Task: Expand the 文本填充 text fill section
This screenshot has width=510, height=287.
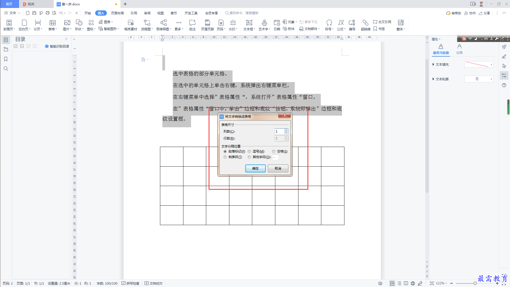Action: [433, 64]
